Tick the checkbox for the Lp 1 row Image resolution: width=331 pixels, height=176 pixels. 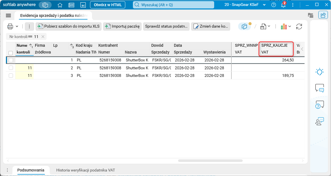tap(11, 60)
